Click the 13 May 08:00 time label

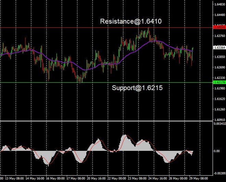click(x=14, y=179)
